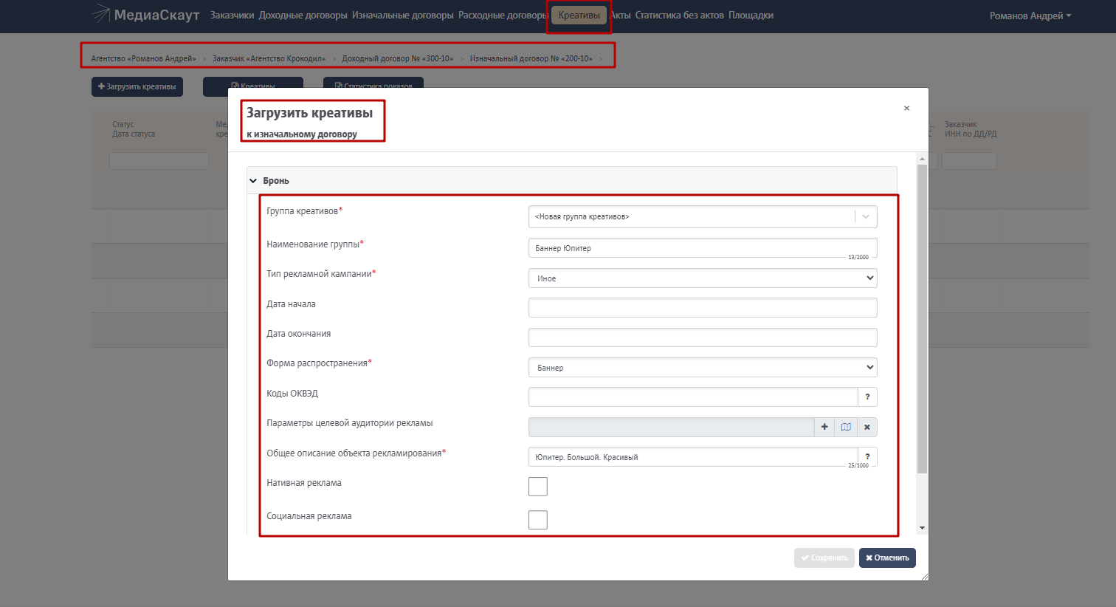Click the Статус filter field in the background table
The width and height of the screenshot is (1116, 607).
point(159,161)
